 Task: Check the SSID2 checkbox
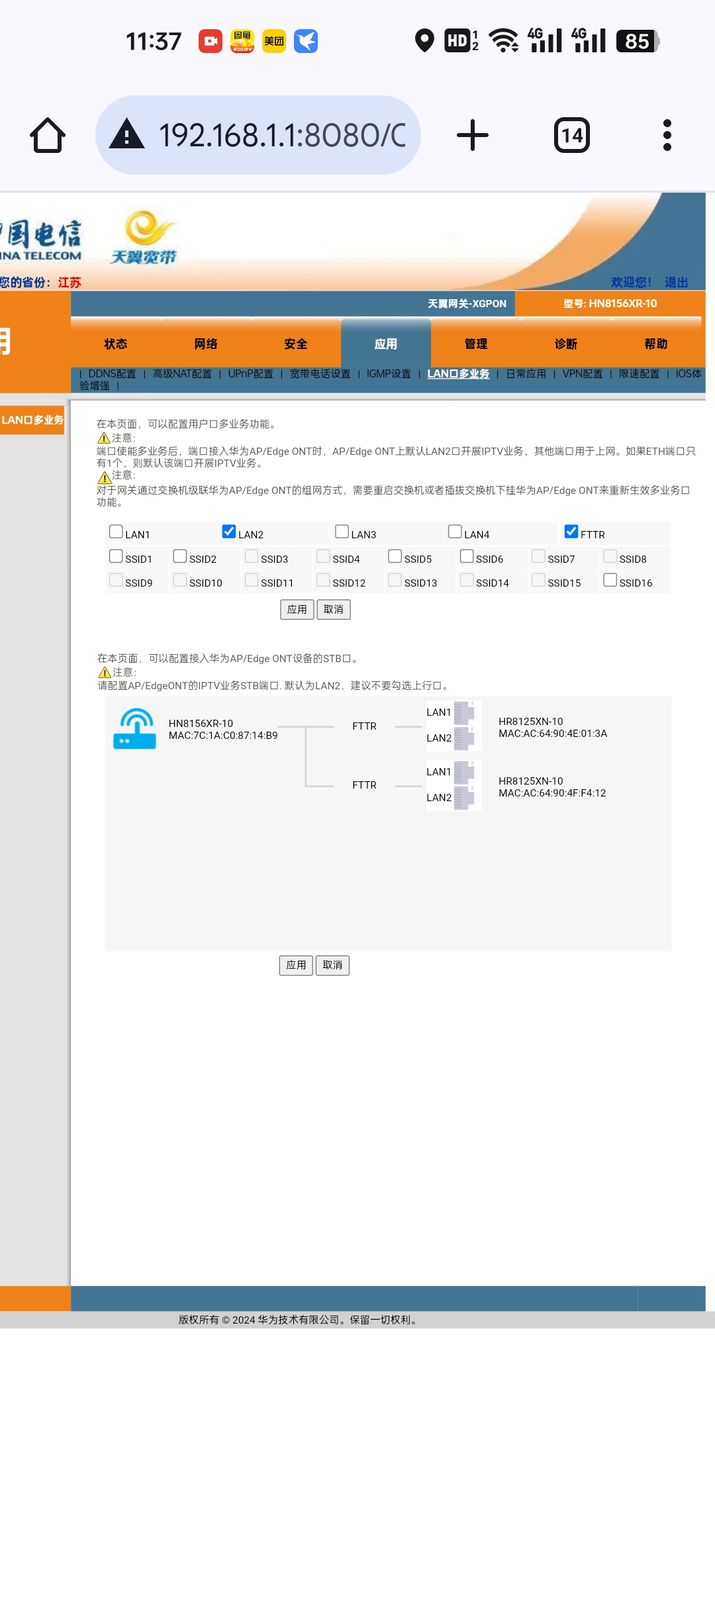point(180,556)
